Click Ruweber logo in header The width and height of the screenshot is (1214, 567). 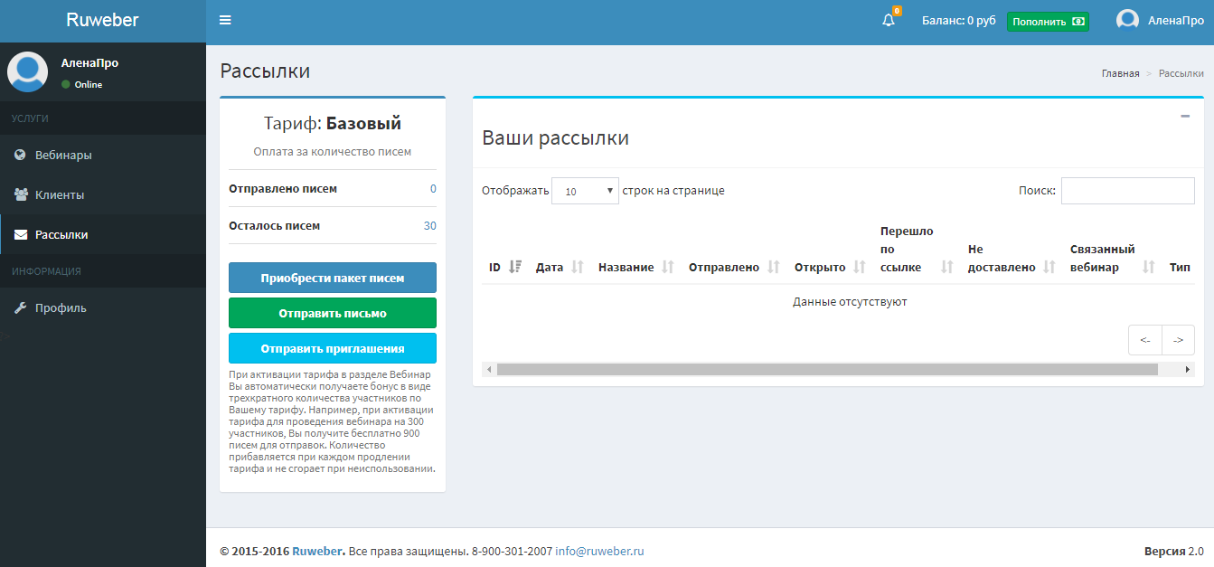click(x=103, y=20)
